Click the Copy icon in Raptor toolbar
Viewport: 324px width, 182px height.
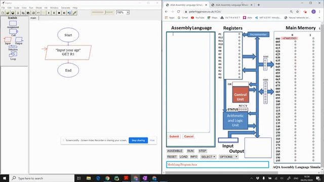(x=23, y=13)
